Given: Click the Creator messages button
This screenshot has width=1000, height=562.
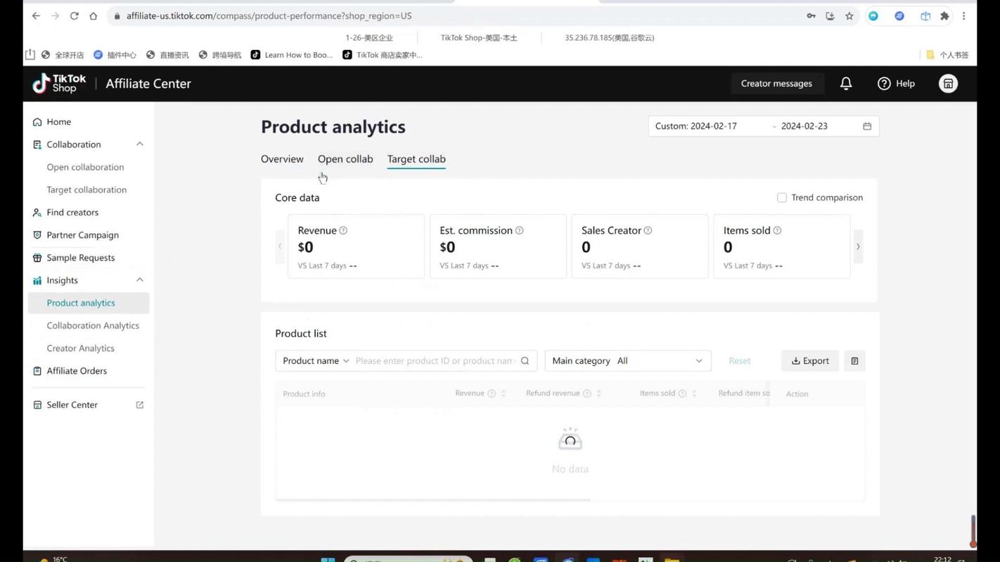Looking at the screenshot, I should pyautogui.click(x=776, y=84).
